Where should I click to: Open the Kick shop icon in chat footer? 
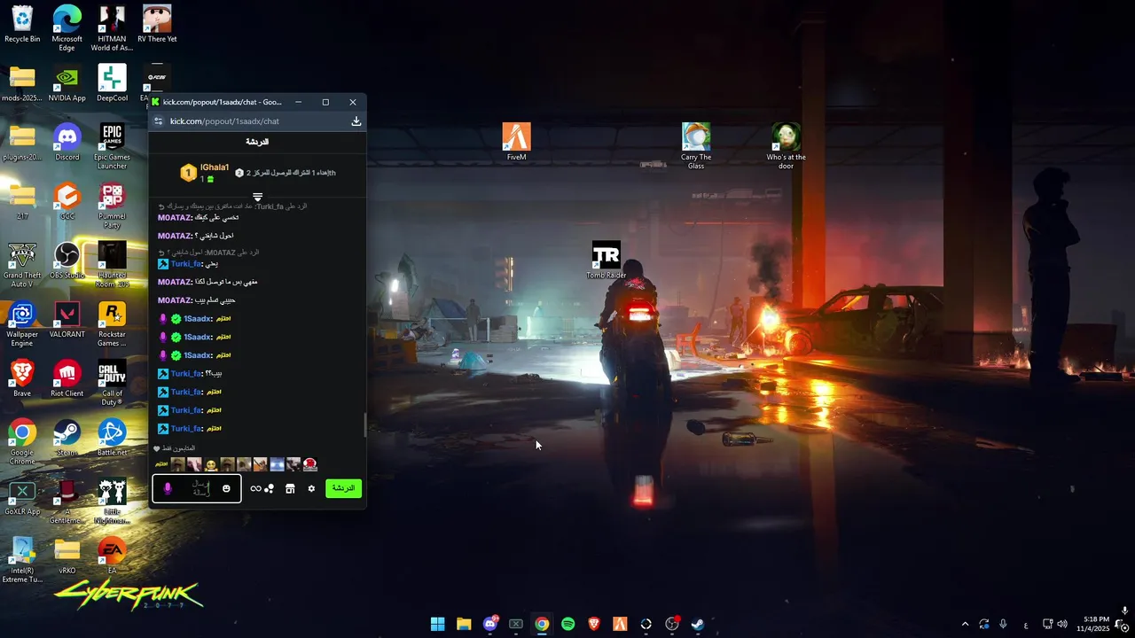point(290,489)
